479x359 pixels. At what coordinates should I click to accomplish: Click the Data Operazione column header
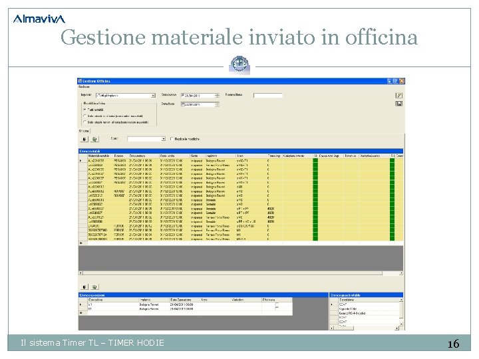click(184, 300)
